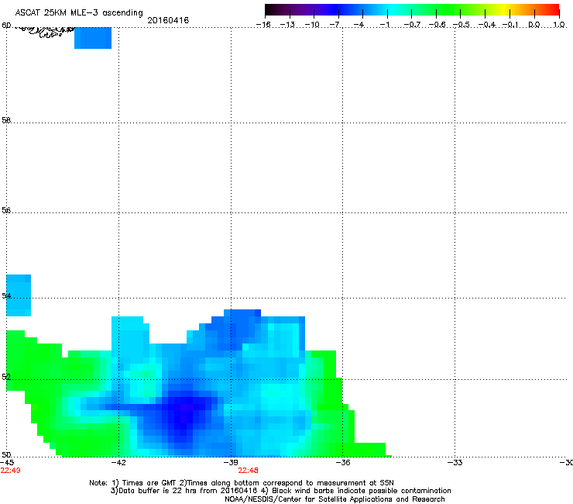Click the NOAA/NESDIS Center for Satellite Applications credit
Screen dimensions: 573x504
(x=335, y=499)
